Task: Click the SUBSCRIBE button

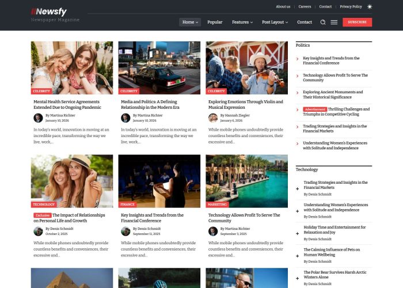Action: 358,22
